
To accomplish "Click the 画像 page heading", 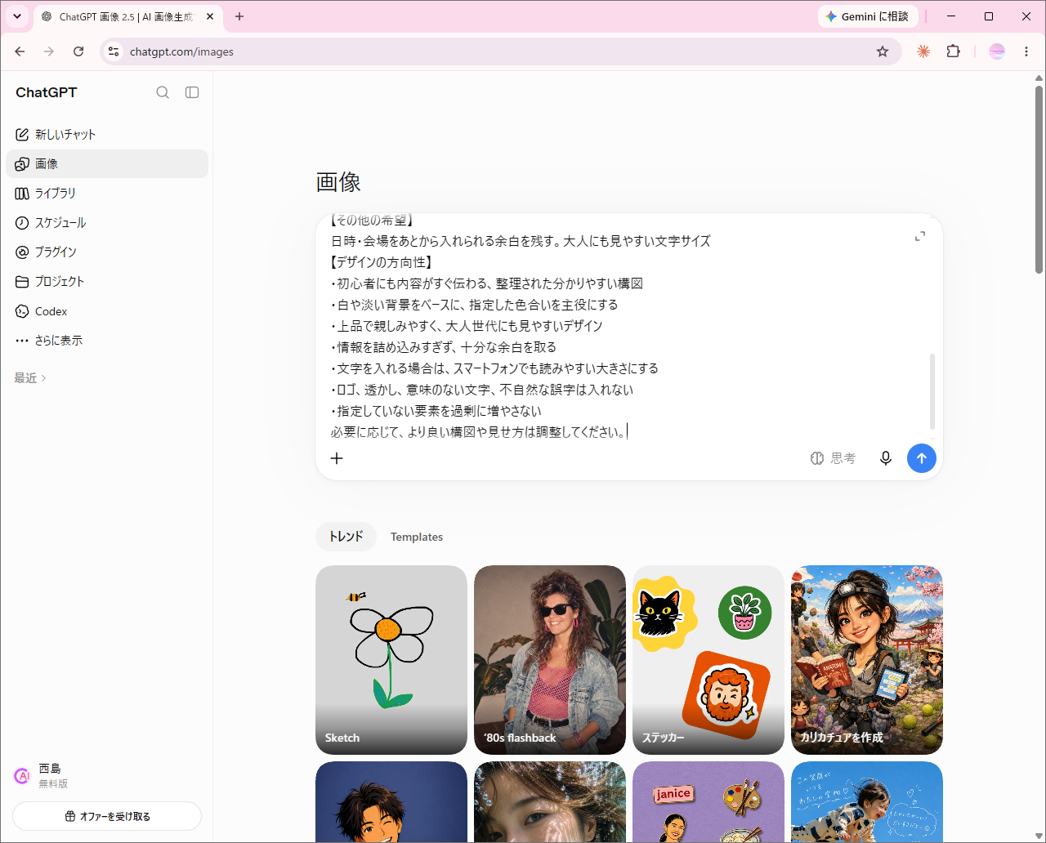I will coord(338,182).
